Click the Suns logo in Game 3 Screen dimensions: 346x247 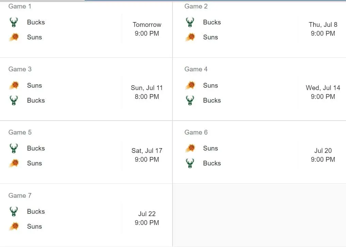(14, 85)
